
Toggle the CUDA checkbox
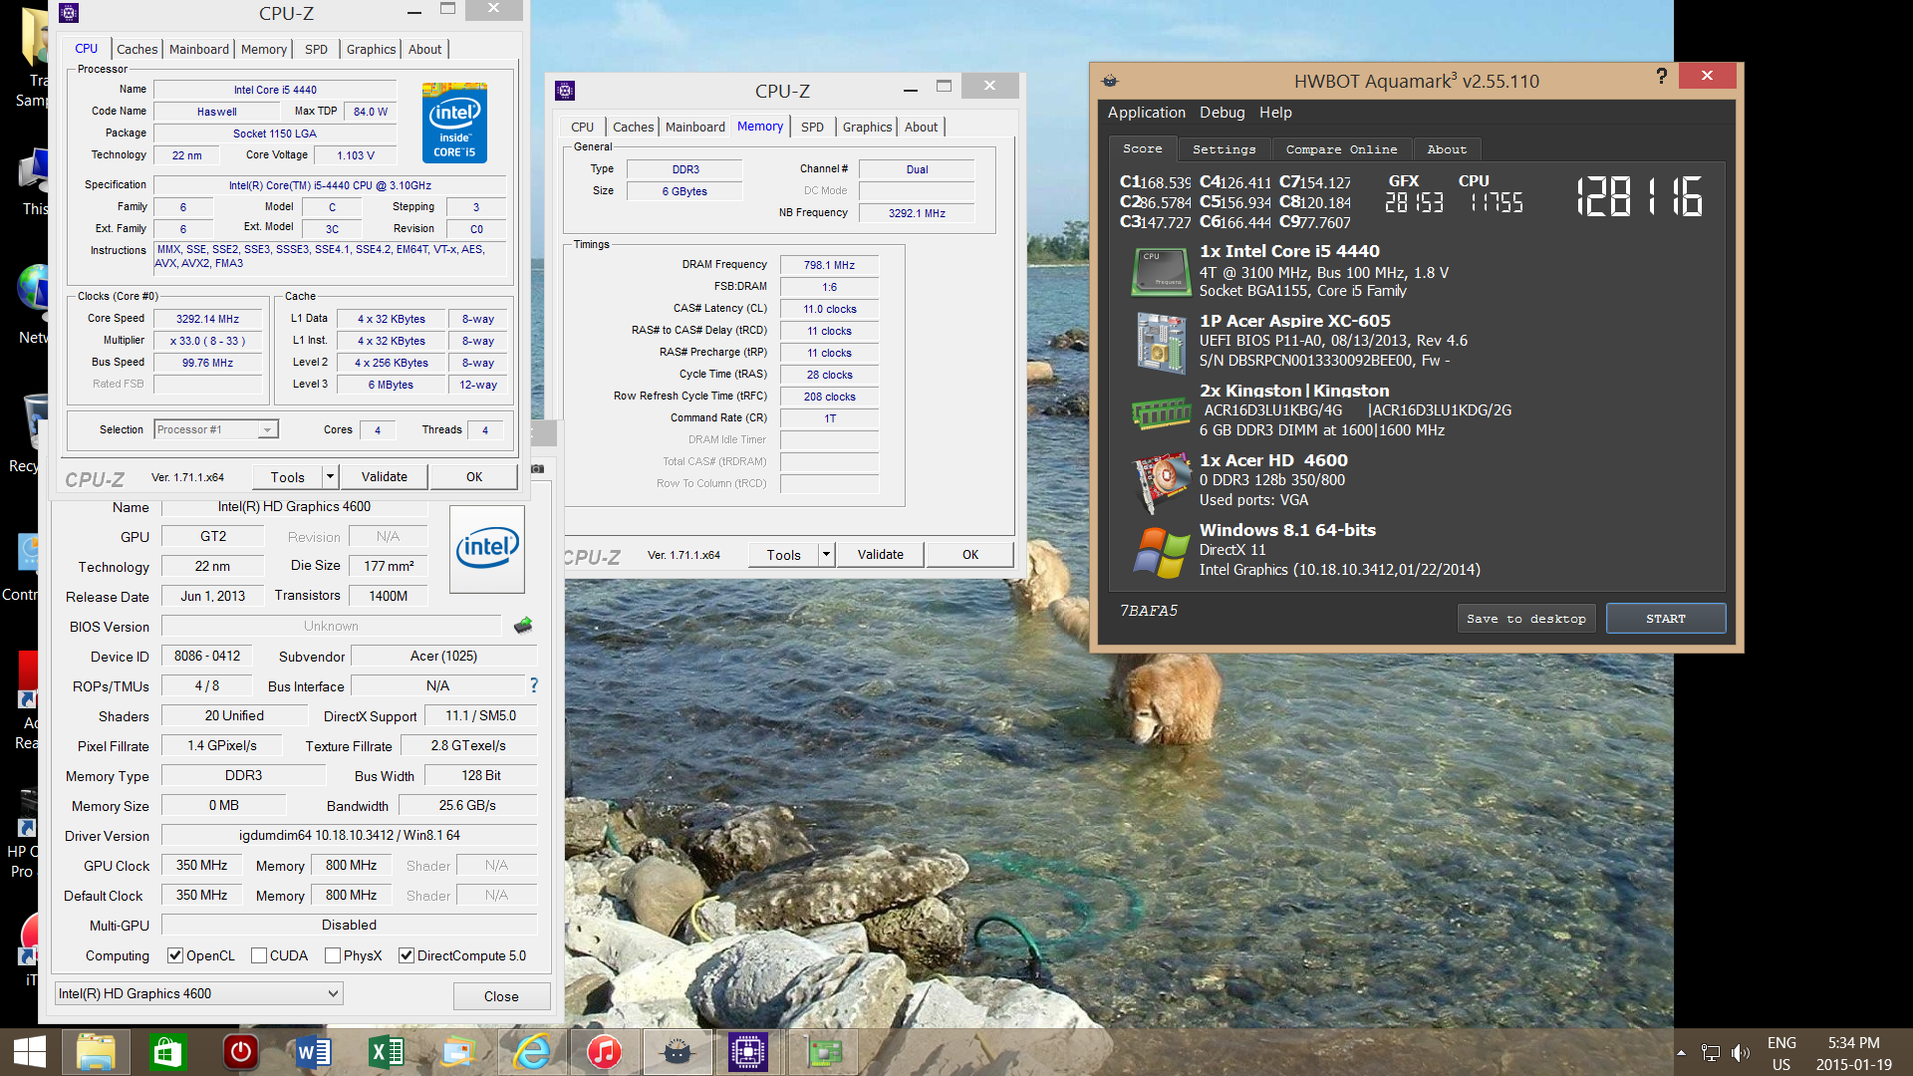point(259,955)
